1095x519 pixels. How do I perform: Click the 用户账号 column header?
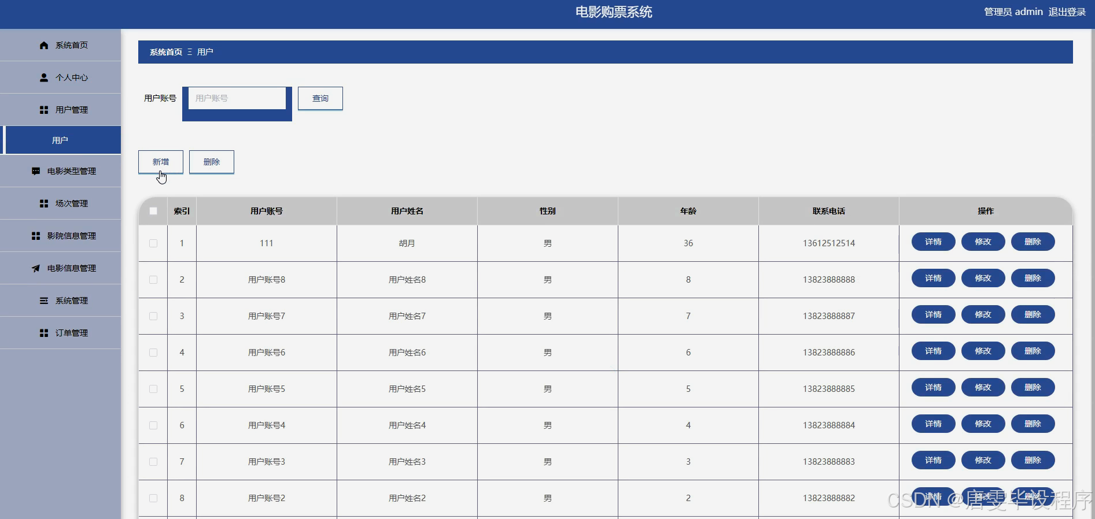tap(267, 211)
